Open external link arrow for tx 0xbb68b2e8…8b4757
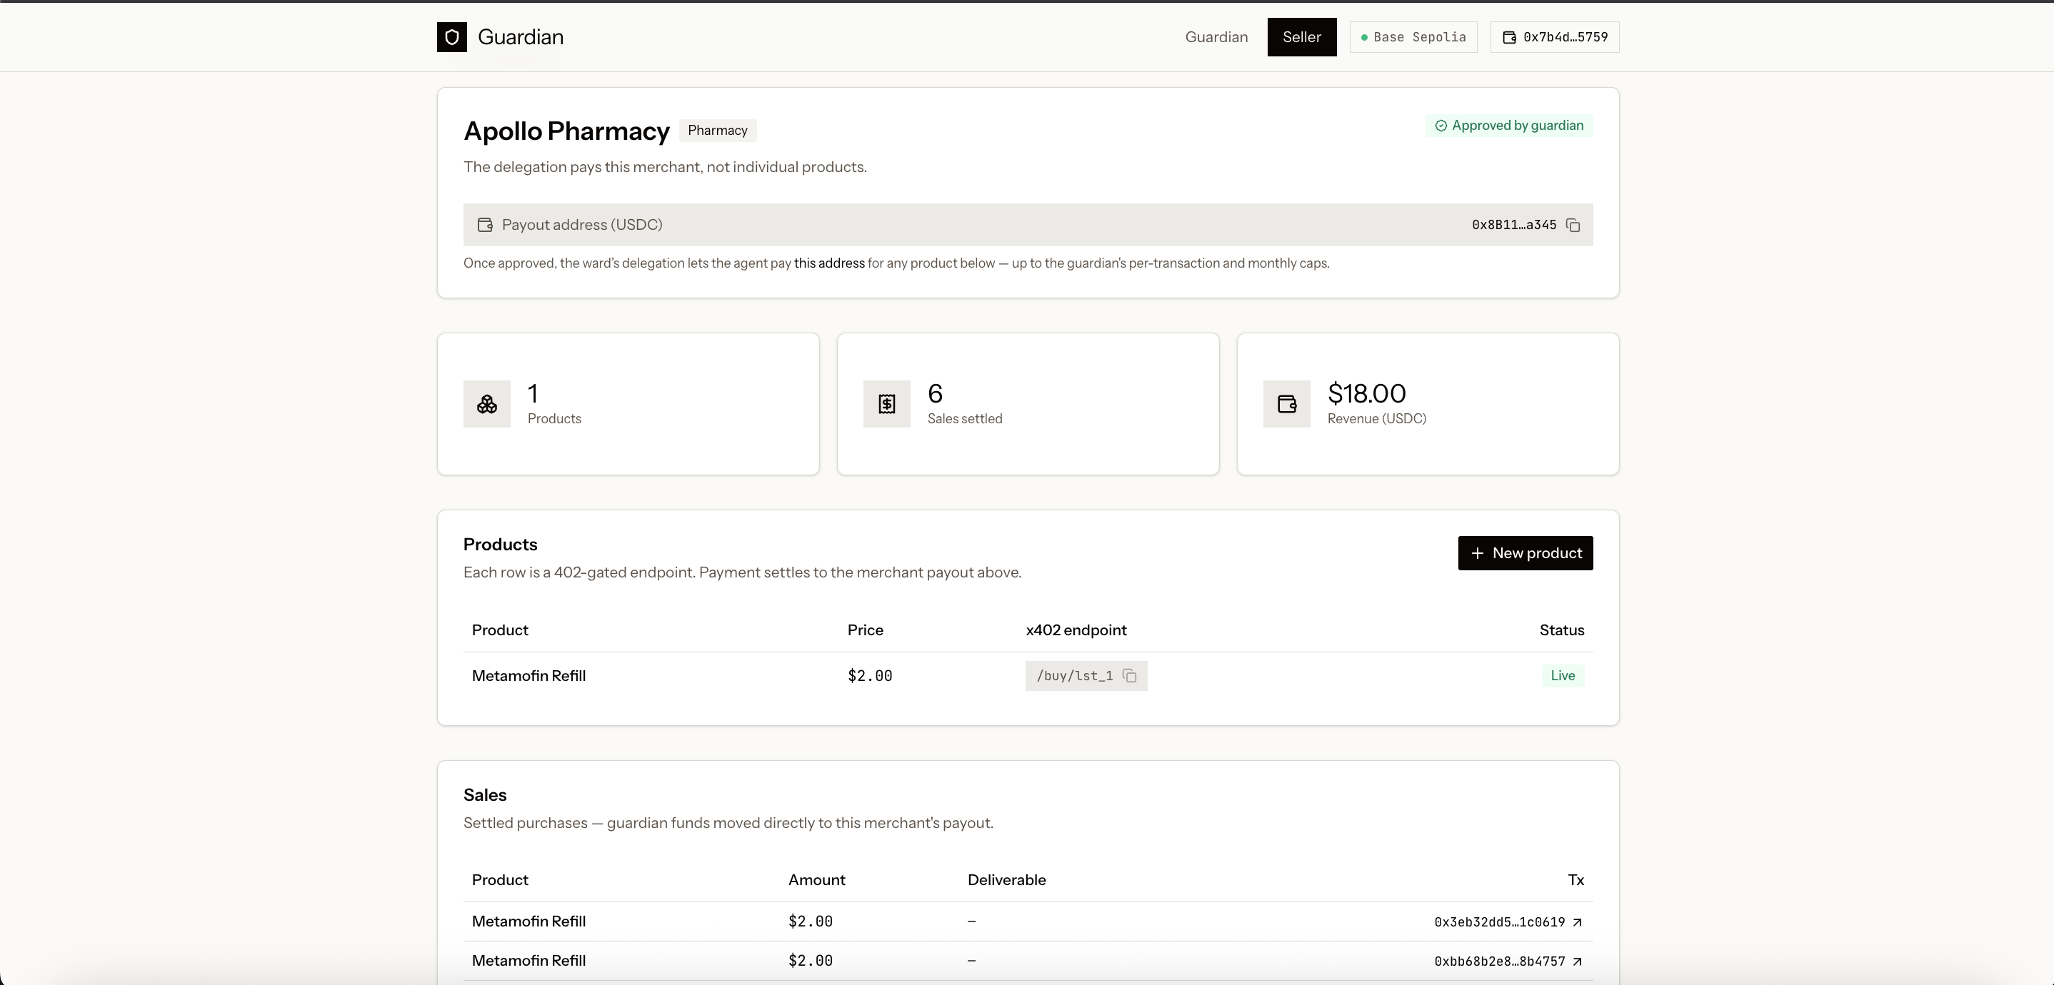Screen dimensions: 2054x985 coord(1576,961)
